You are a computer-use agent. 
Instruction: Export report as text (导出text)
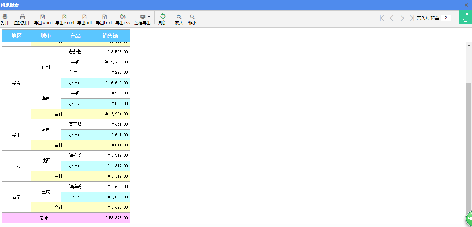point(104,19)
